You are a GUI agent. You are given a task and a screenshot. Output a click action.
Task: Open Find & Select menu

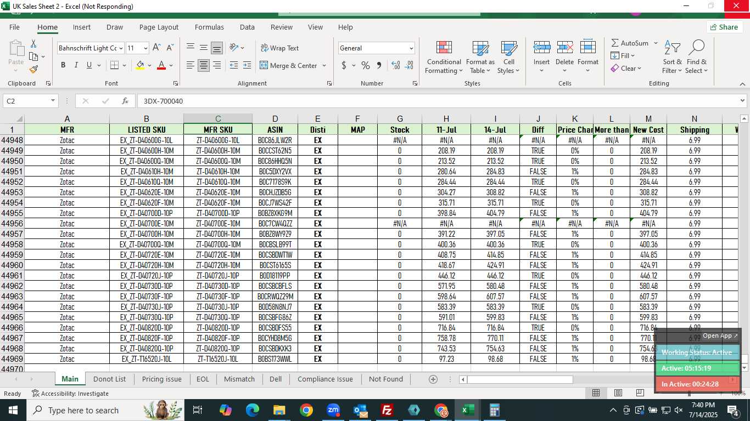[697, 57]
